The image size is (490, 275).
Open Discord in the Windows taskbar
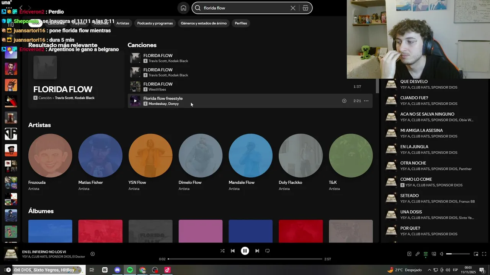click(118, 270)
